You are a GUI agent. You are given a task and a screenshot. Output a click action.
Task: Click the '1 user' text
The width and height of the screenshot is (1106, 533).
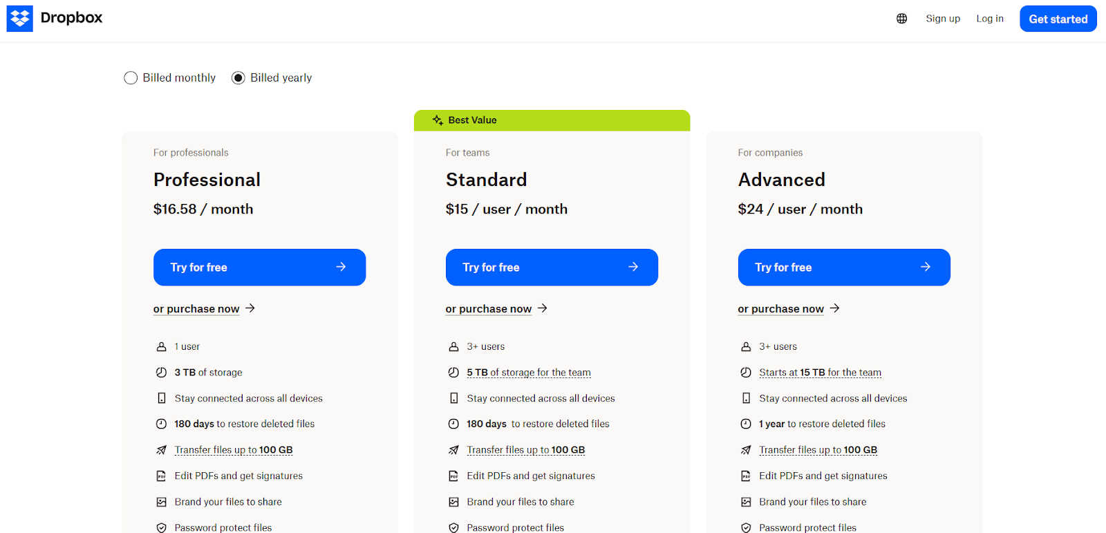coord(187,346)
